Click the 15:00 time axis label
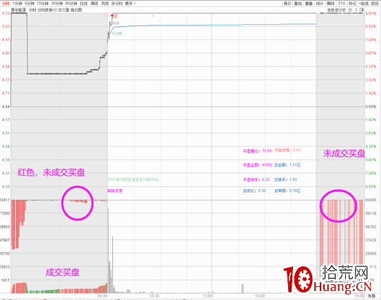The height and width of the screenshot is (300, 381). point(360,296)
